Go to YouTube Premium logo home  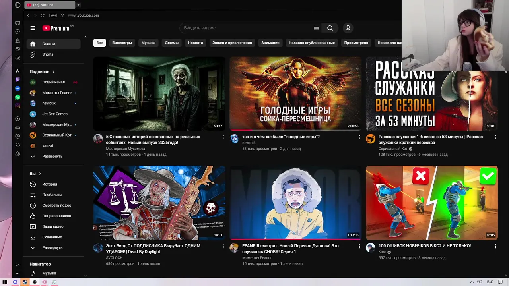56,28
